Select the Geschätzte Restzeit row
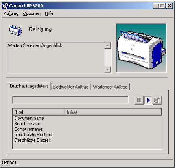Image resolution: width=175 pixels, height=168 pixels. [87, 135]
